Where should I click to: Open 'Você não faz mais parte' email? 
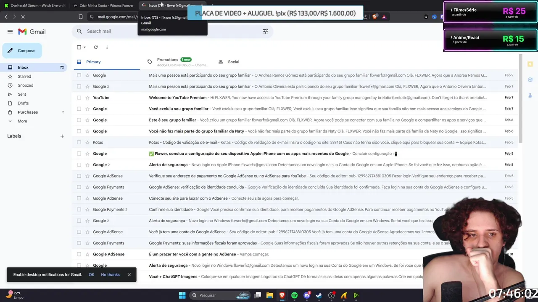tap(295, 131)
